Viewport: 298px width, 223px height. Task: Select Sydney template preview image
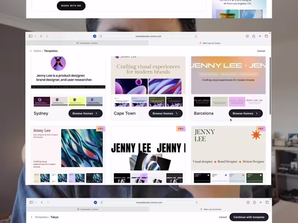(68, 75)
